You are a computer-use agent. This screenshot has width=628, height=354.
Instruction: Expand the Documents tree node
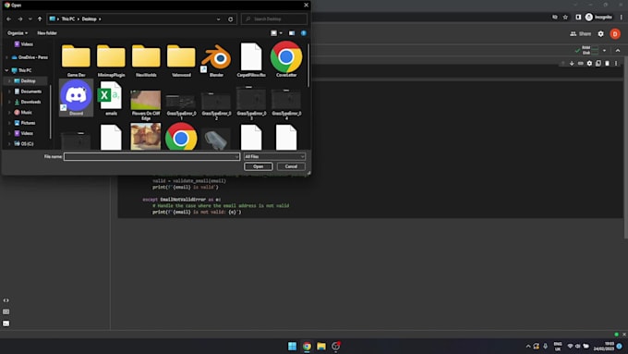(9, 92)
